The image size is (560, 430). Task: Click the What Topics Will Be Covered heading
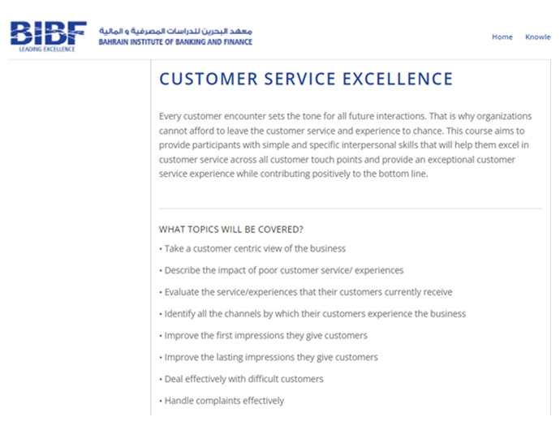click(231, 230)
